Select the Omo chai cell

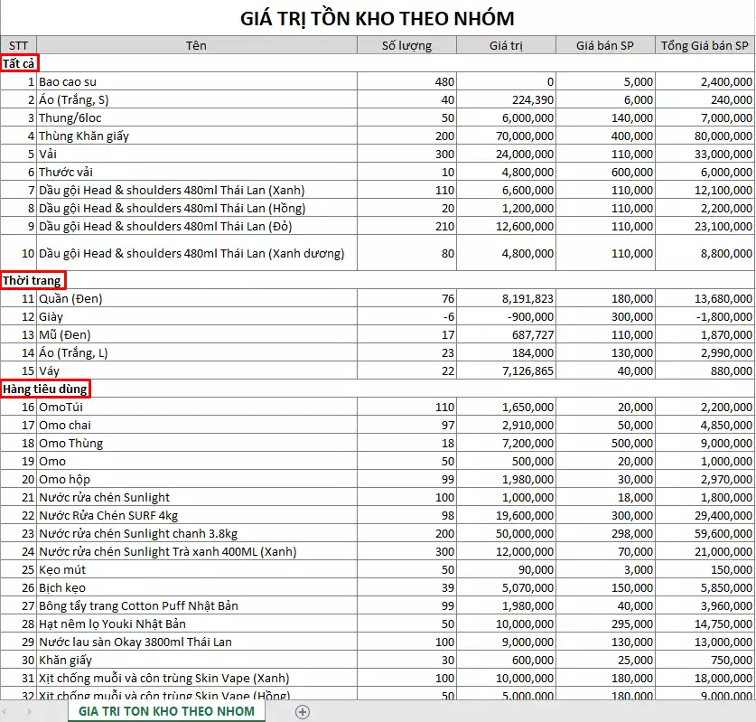click(197, 425)
